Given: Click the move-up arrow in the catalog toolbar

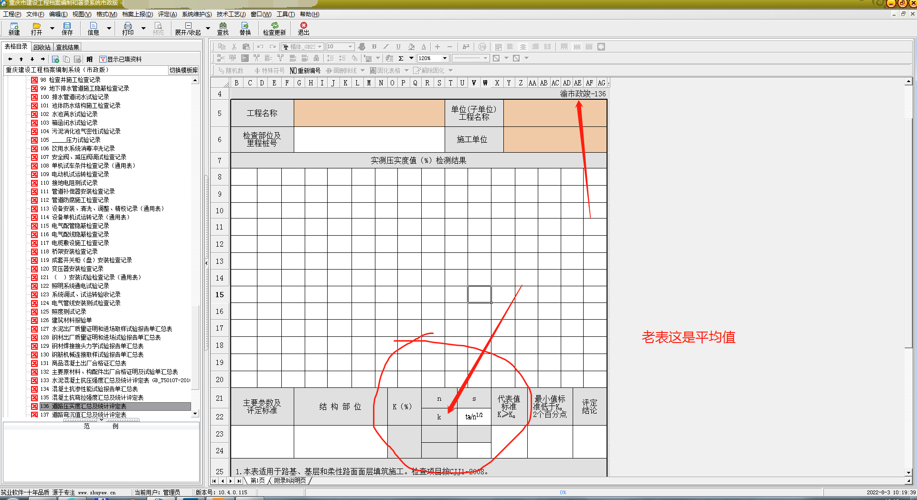Looking at the screenshot, I should (x=21, y=59).
